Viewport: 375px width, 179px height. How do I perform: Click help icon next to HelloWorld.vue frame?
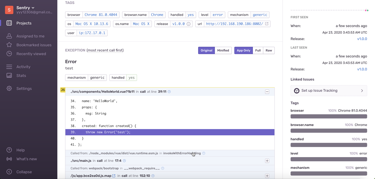(169, 92)
